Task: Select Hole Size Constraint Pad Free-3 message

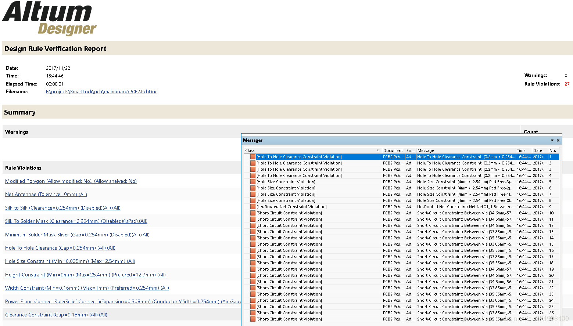Action: pyautogui.click(x=465, y=182)
